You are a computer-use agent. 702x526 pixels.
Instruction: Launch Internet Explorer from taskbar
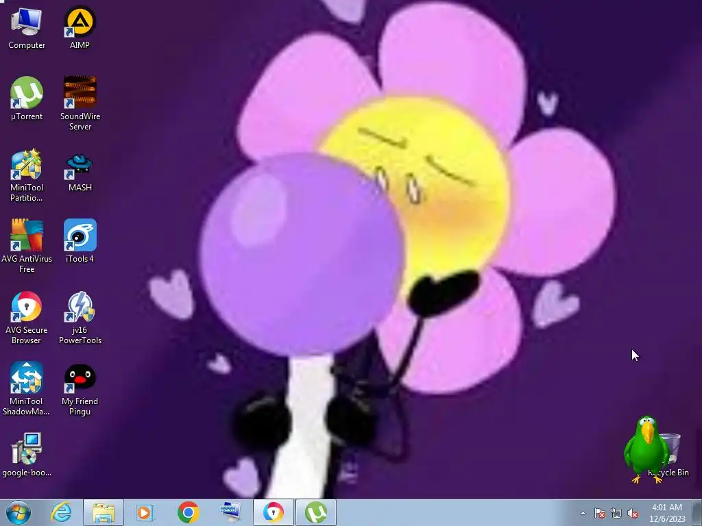[61, 512]
